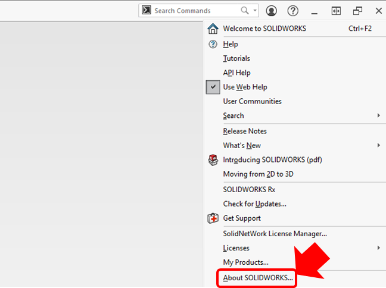The image size is (386, 288).
Task: Open the search options dropdown arrow
Action: click(x=255, y=11)
